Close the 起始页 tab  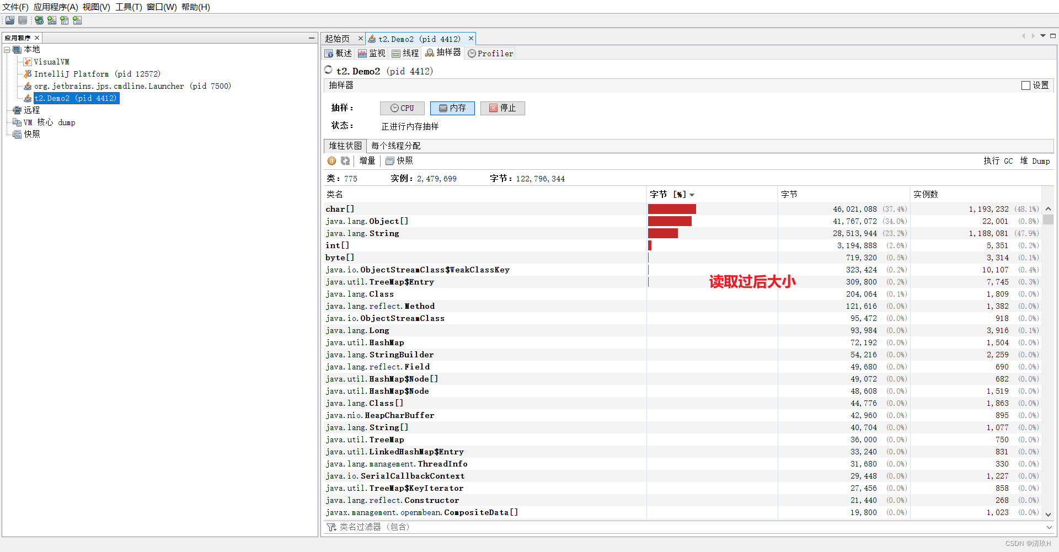[361, 39]
